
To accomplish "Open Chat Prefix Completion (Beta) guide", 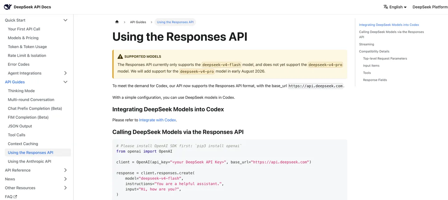I will pos(35,109).
